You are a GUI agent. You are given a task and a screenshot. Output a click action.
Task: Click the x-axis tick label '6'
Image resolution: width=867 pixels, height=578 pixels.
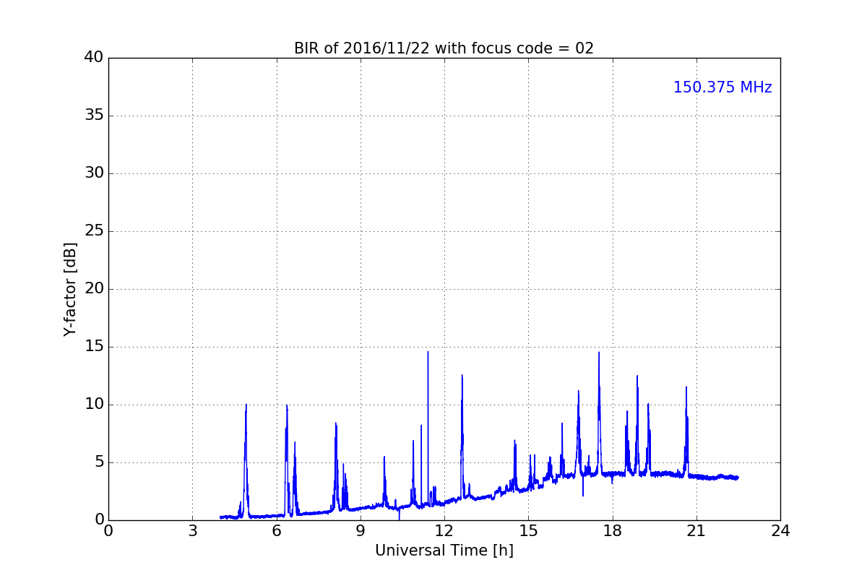[x=276, y=531]
